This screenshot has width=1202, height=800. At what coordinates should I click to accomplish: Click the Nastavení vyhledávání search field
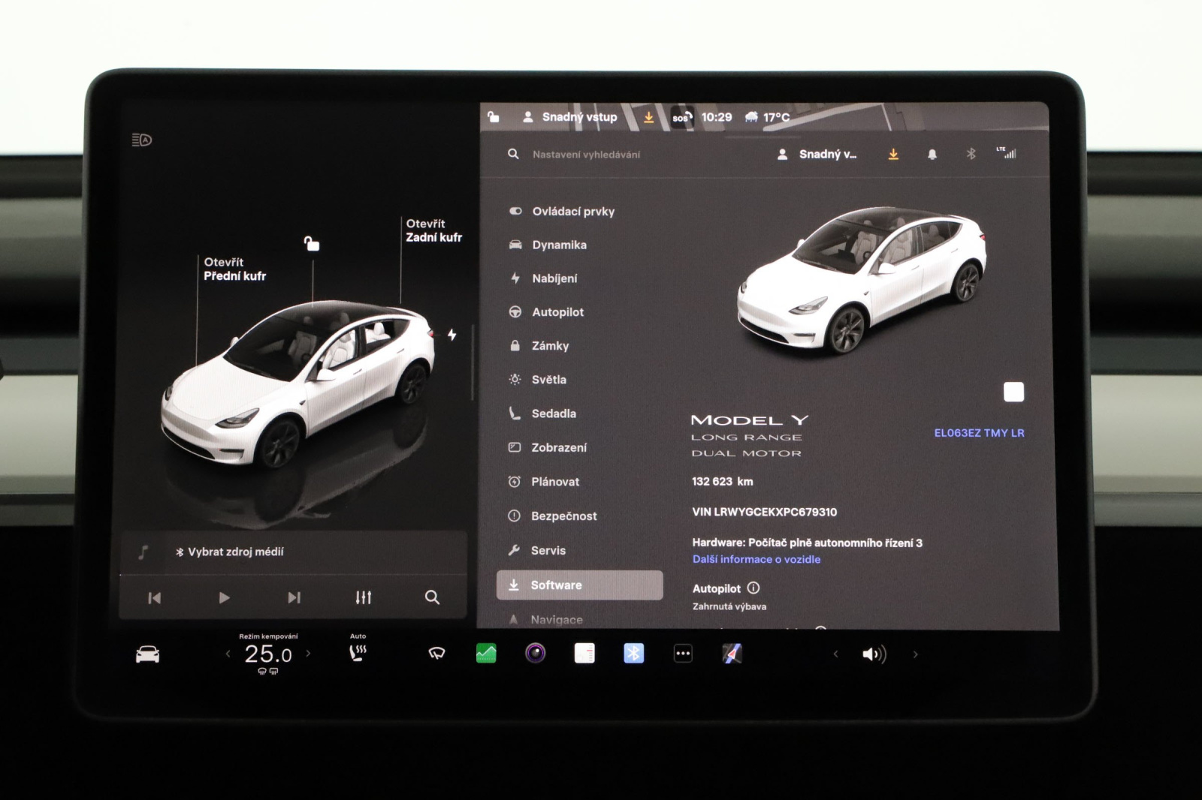[x=586, y=155]
